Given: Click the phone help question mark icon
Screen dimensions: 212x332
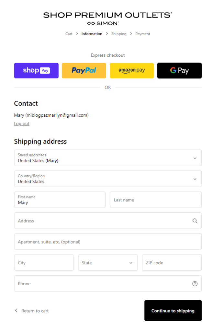Looking at the screenshot, I should coord(195,284).
